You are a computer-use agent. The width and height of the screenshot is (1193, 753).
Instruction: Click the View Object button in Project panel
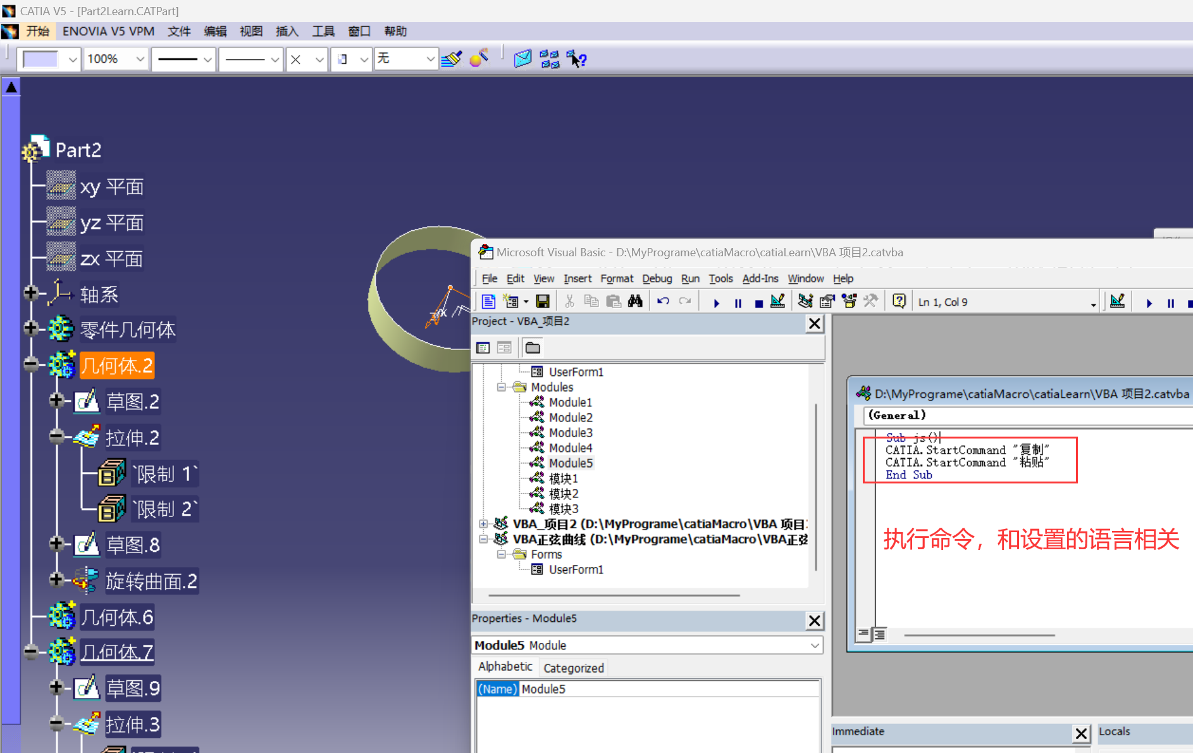[504, 347]
